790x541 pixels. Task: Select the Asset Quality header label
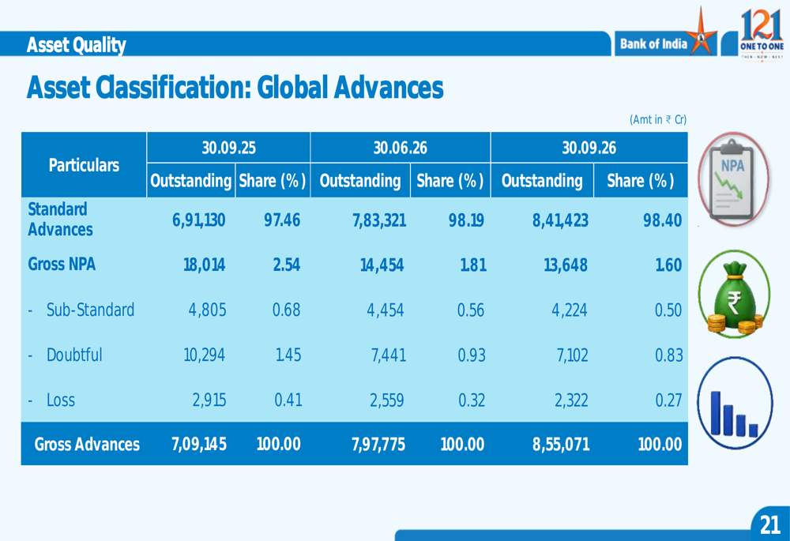pos(76,45)
